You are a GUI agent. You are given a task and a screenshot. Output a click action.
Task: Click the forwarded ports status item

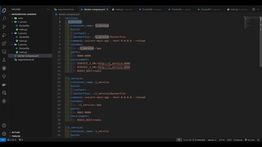coord(21,140)
